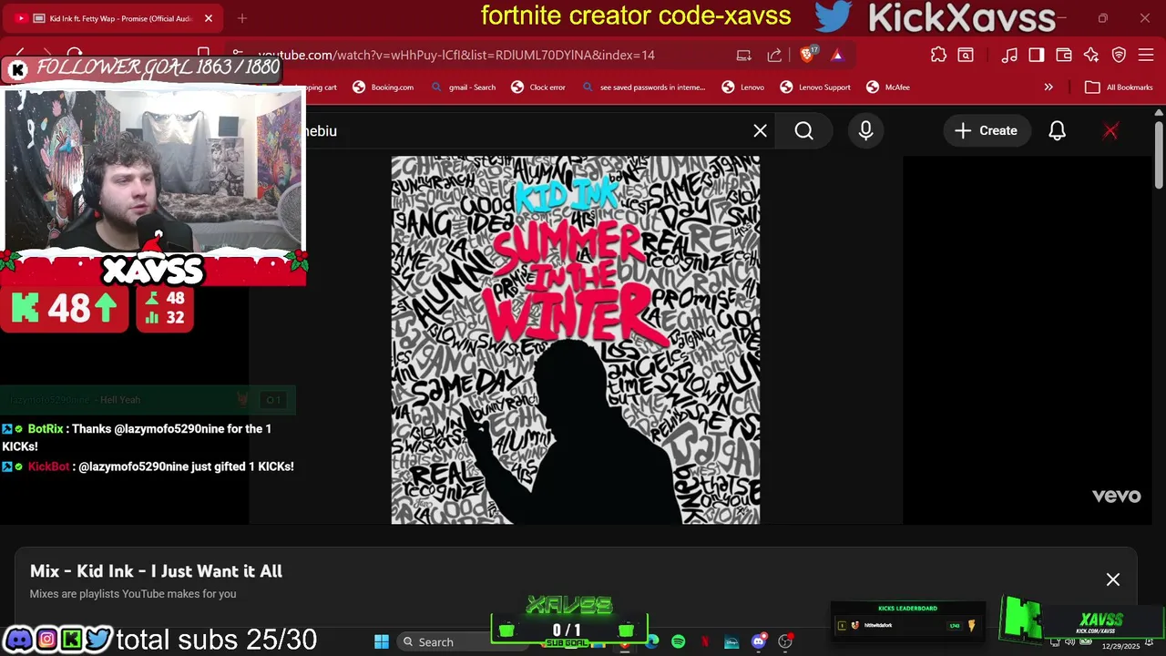This screenshot has height=656, width=1166.
Task: Click the Summer in the Winter album video
Action: point(576,340)
